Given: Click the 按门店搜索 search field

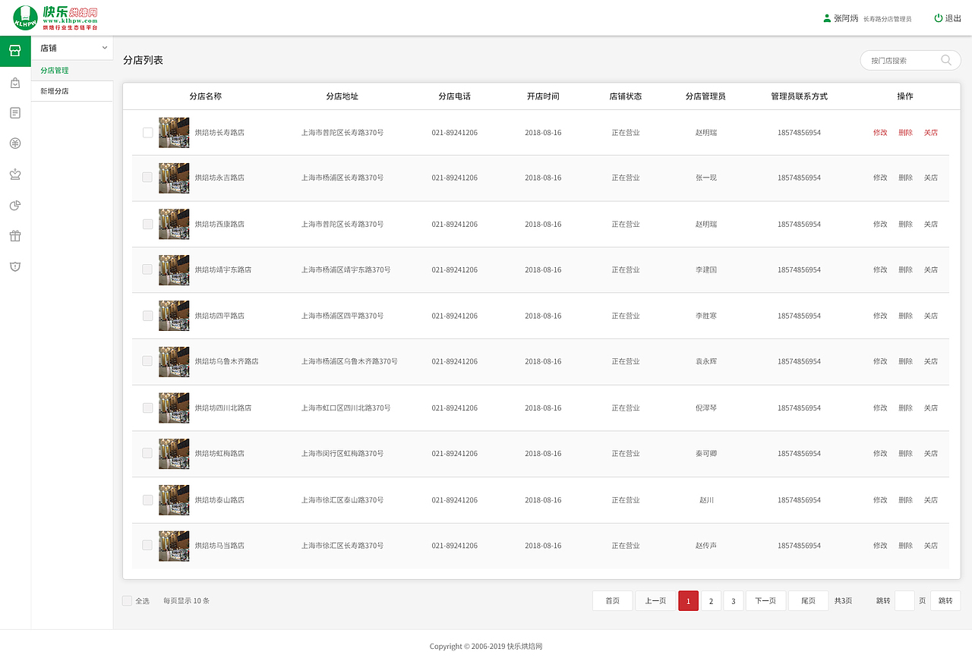Looking at the screenshot, I should pos(910,61).
